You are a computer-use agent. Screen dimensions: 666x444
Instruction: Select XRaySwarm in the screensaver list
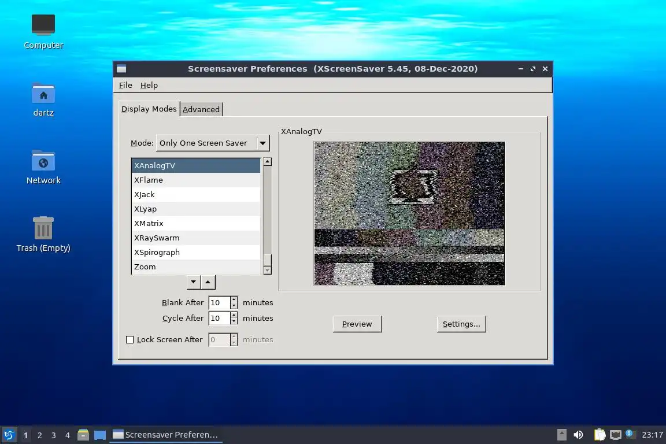pyautogui.click(x=196, y=238)
